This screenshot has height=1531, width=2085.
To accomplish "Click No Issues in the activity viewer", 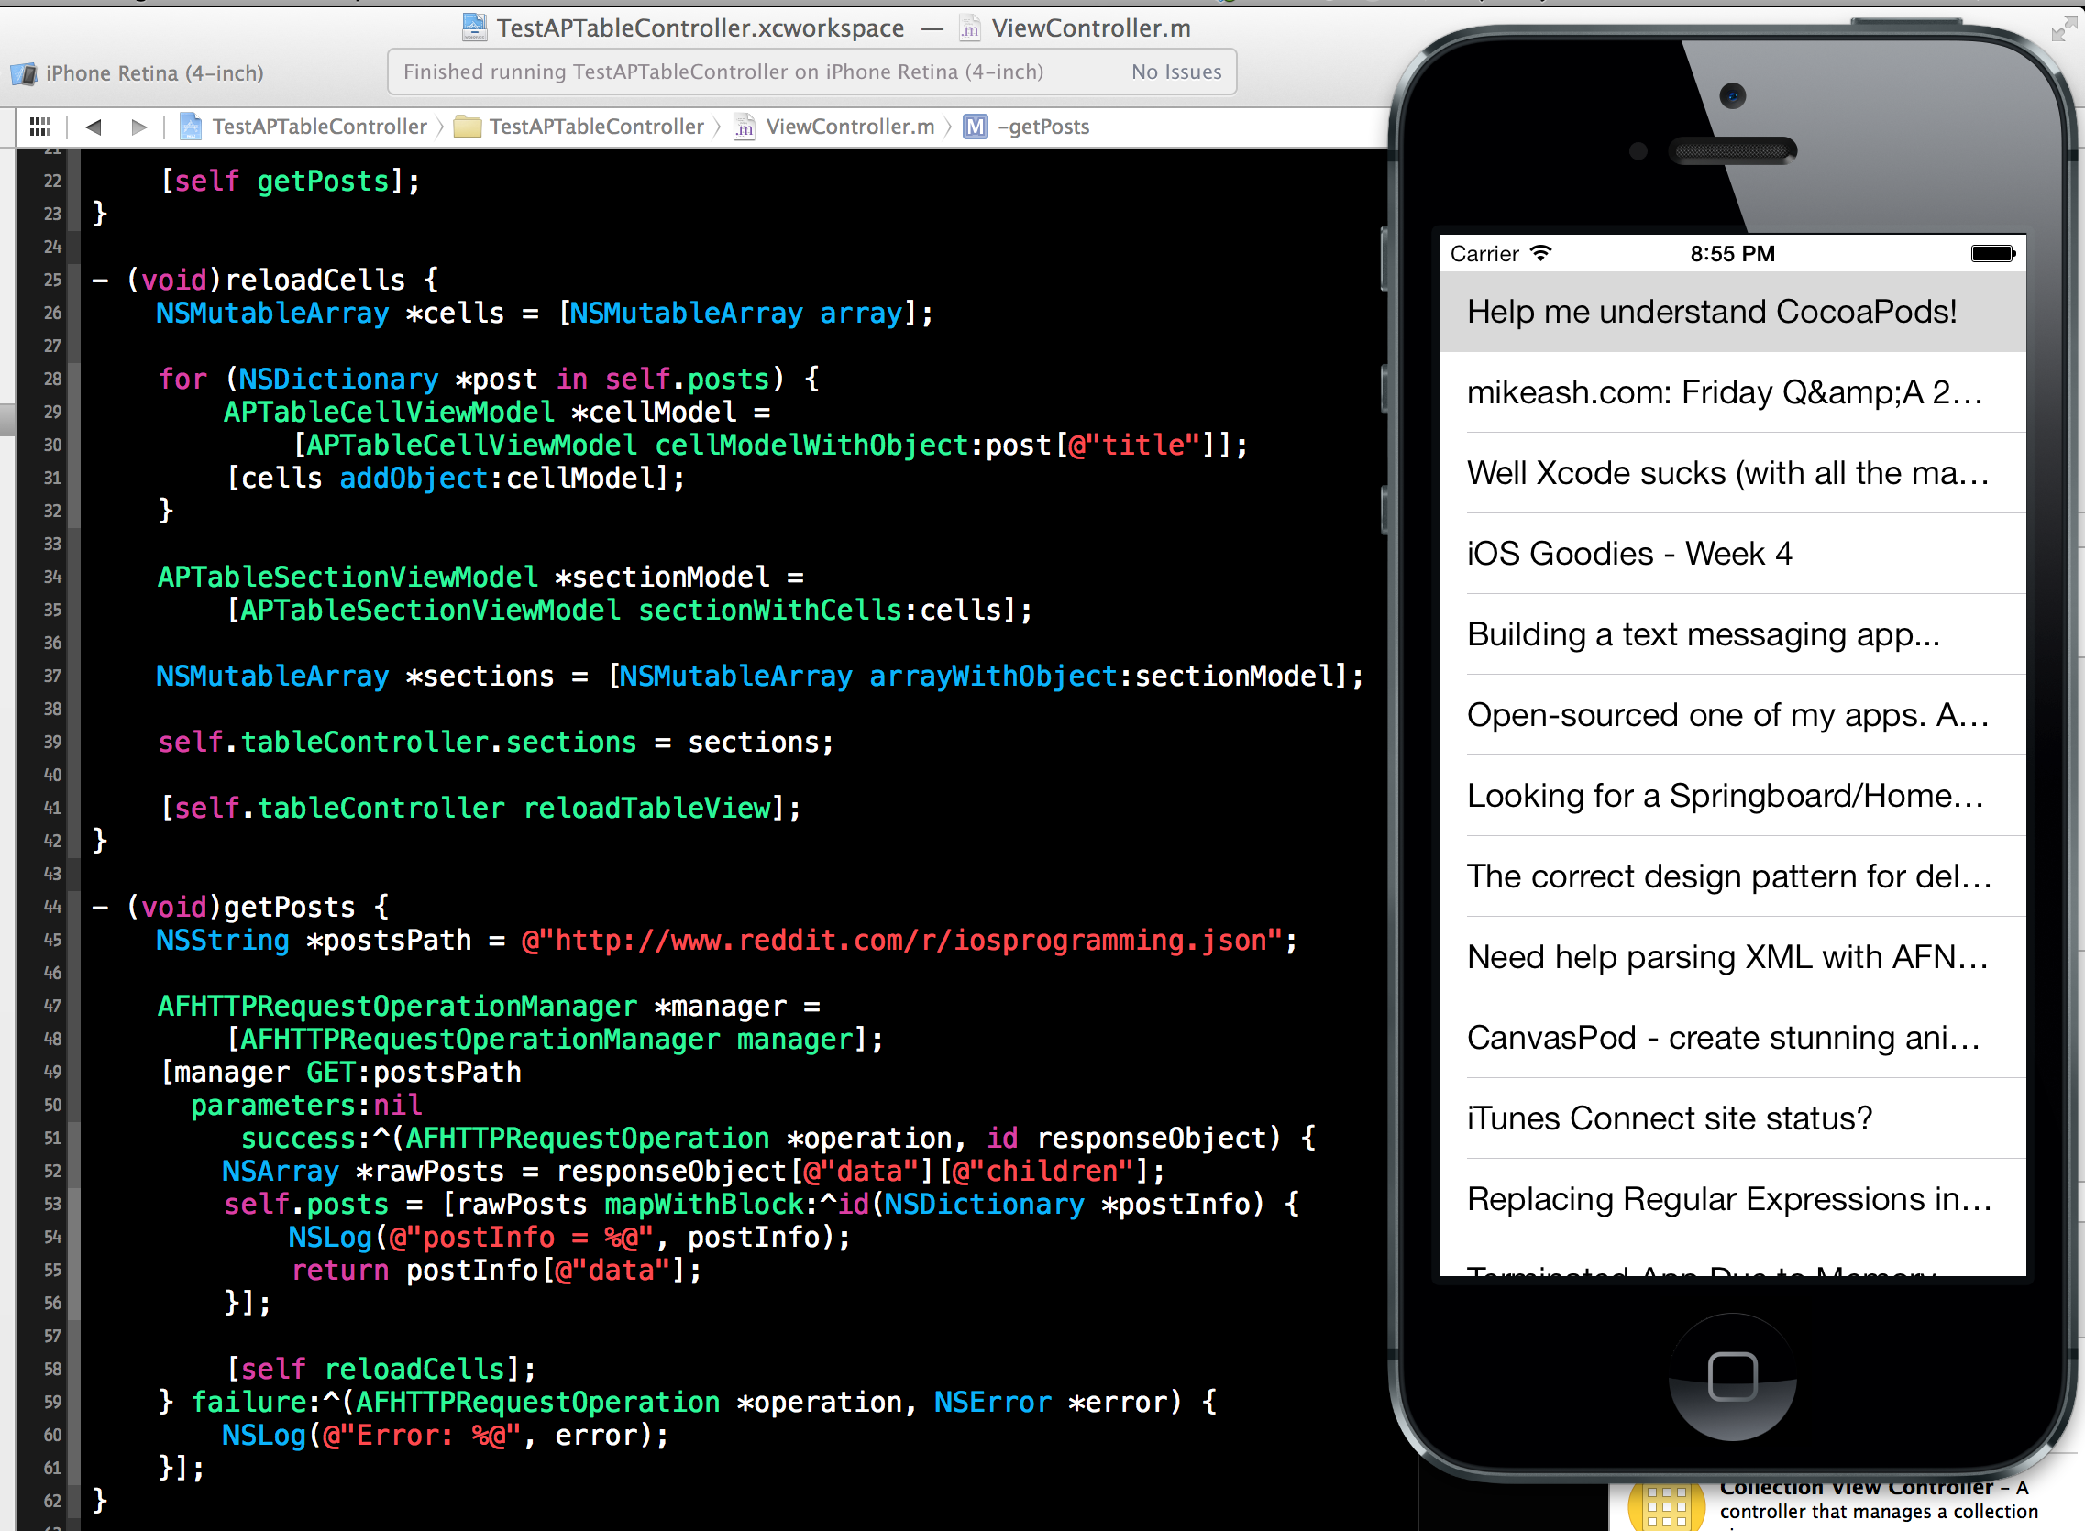I will point(1175,72).
